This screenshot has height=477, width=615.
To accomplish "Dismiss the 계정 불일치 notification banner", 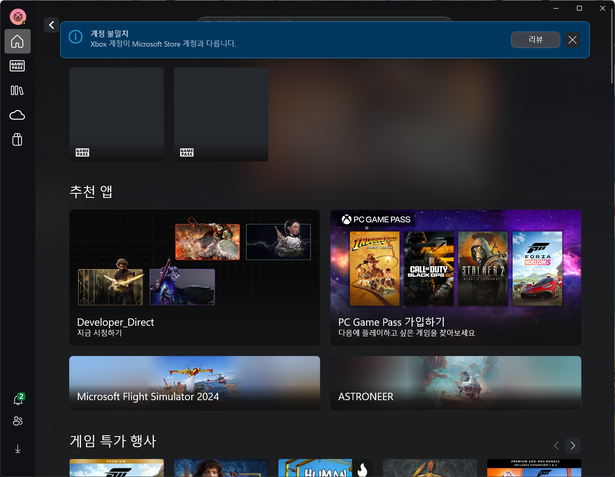I will (x=572, y=40).
